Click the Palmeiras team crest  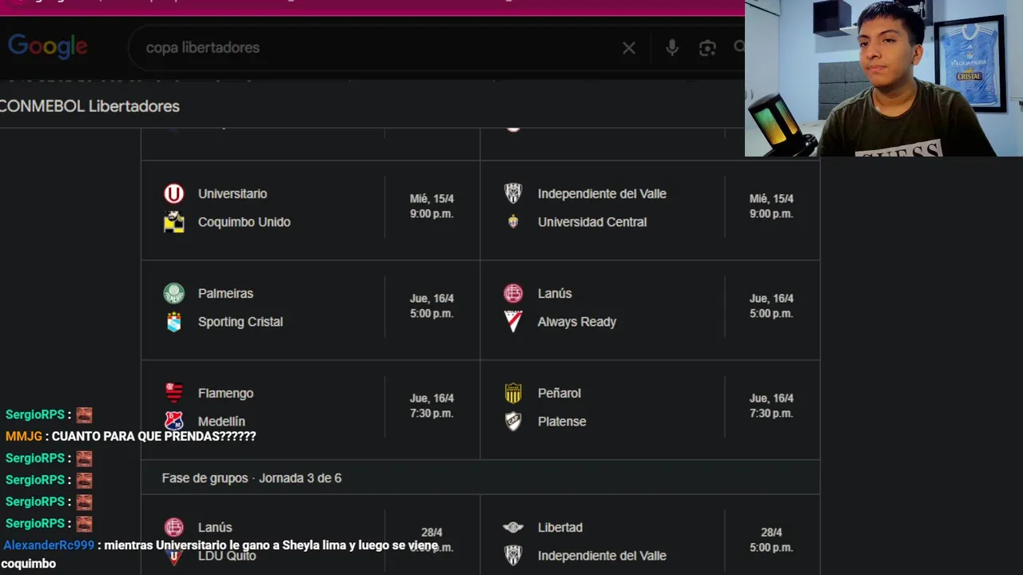click(x=173, y=294)
